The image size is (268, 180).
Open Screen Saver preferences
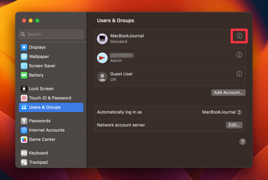pyautogui.click(x=42, y=66)
